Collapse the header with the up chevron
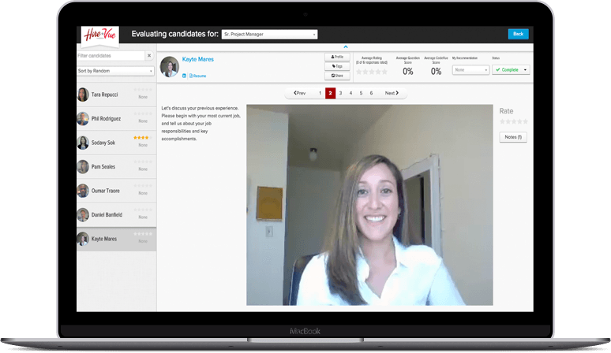 point(344,48)
